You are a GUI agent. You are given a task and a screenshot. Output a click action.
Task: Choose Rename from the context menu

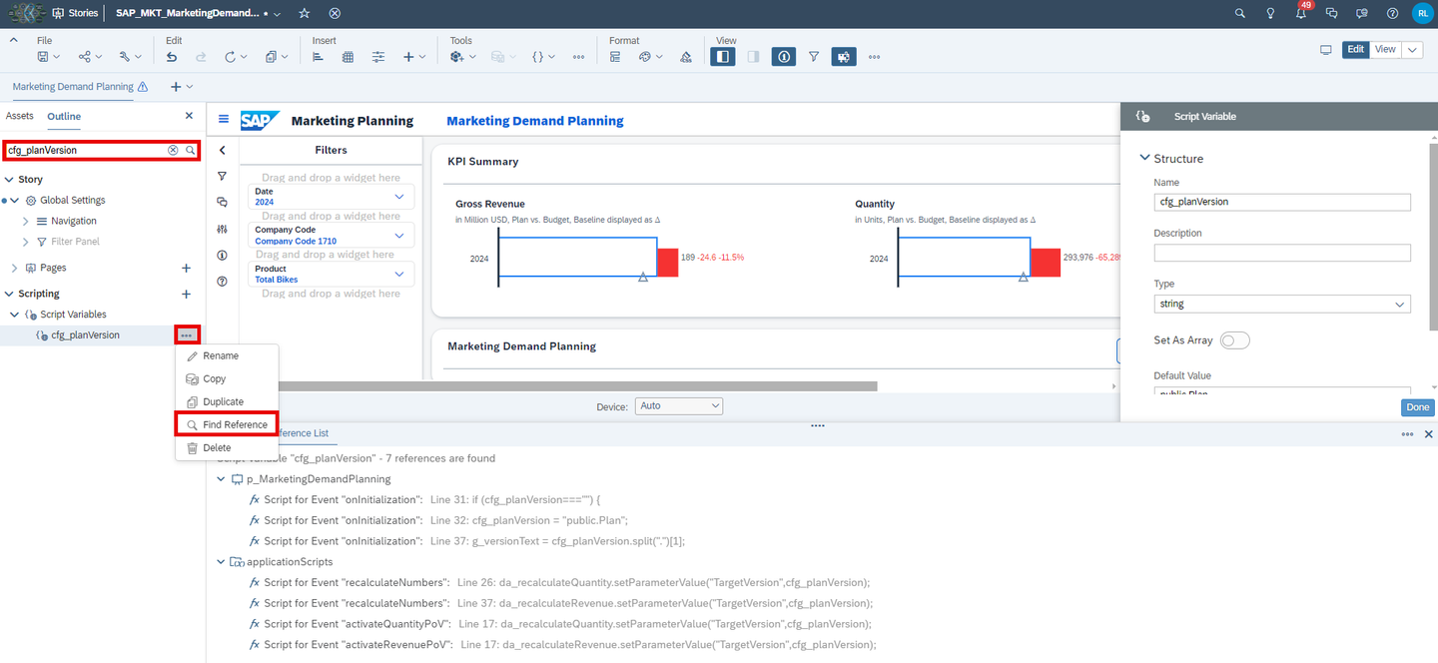[227, 356]
